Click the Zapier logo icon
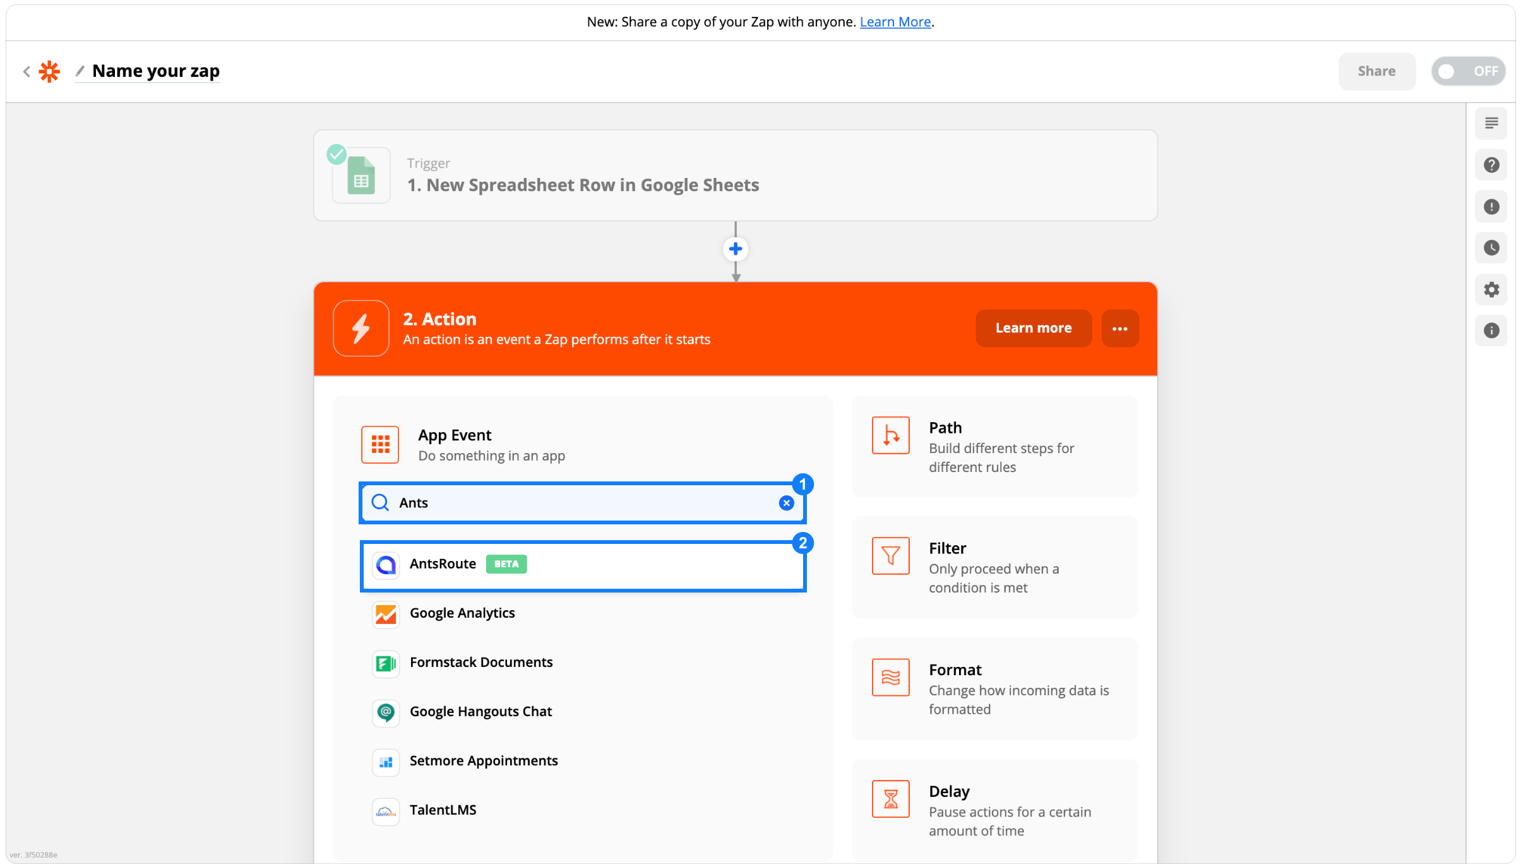 [x=49, y=71]
